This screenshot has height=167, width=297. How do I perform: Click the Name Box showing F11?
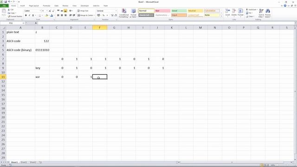click(x=11, y=23)
